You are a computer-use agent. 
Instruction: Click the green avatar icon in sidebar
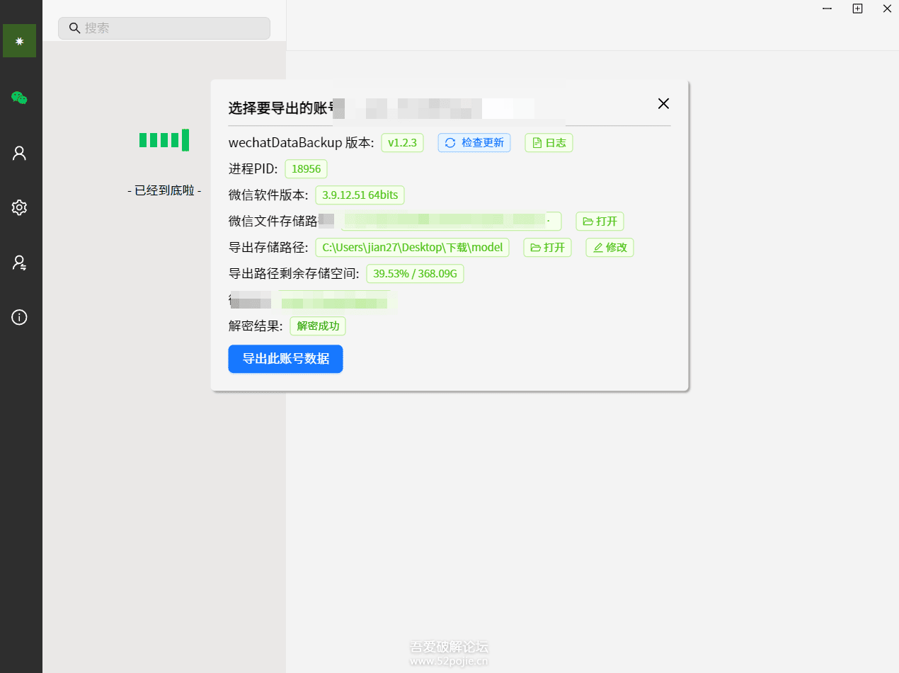click(x=20, y=41)
